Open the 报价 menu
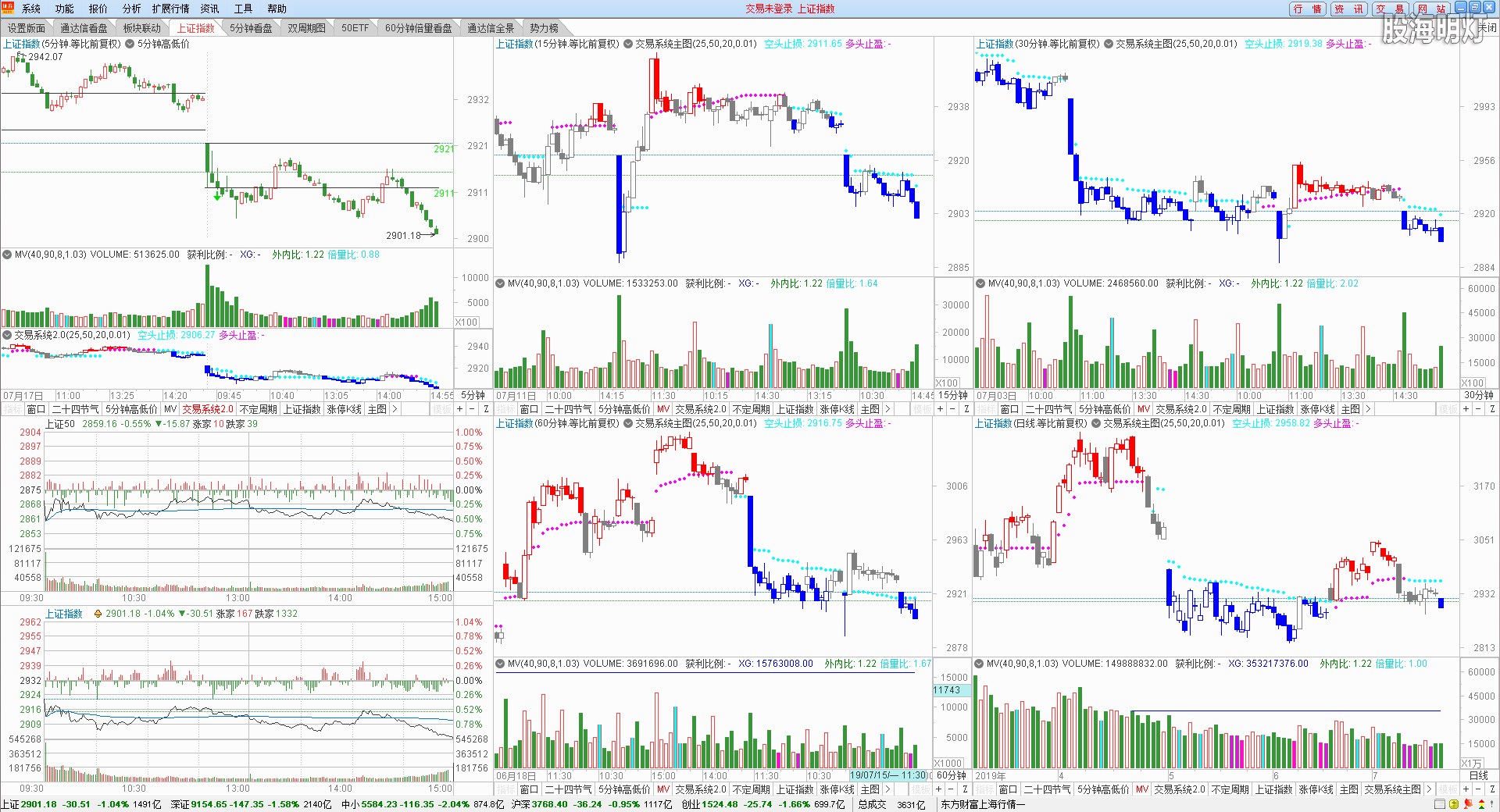Viewport: 1500px width, 812px height. [x=98, y=9]
